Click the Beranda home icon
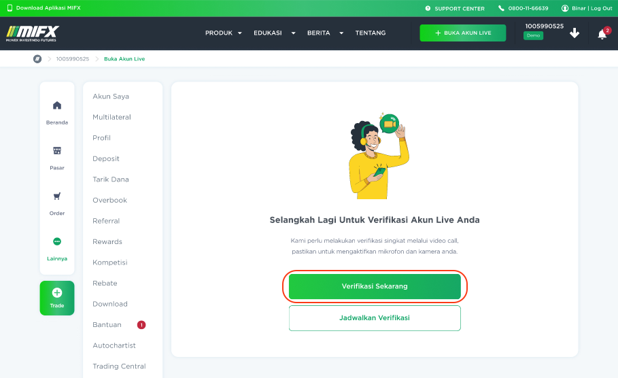This screenshot has height=378, width=618. coord(57,105)
